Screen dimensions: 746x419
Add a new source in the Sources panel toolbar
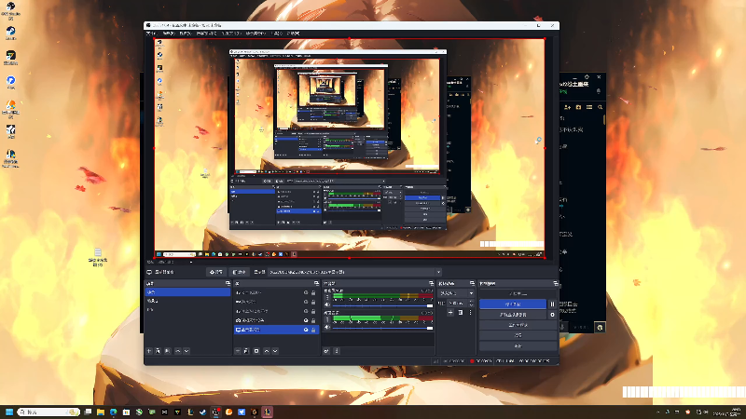tap(238, 351)
